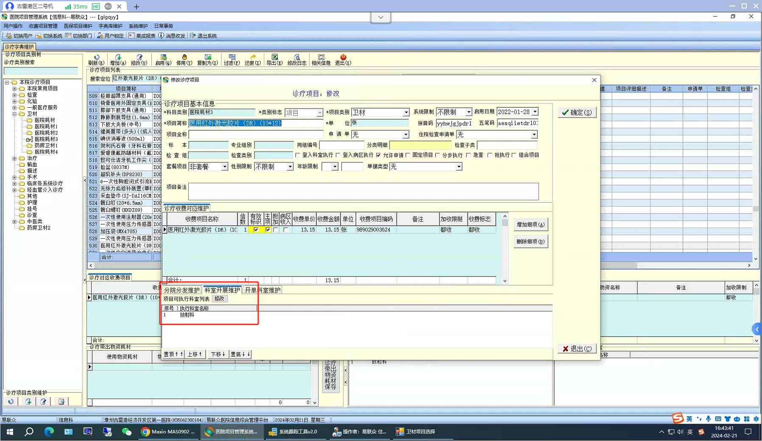Image resolution: width=762 pixels, height=441 pixels.
Task: Click the 确定(S) confirm button
Action: coord(577,112)
